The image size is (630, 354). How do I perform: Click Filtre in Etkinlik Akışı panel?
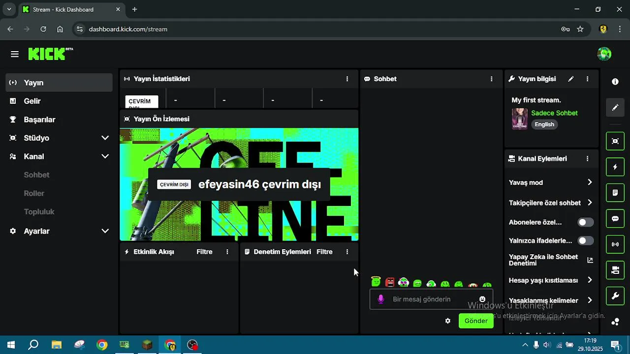click(204, 252)
